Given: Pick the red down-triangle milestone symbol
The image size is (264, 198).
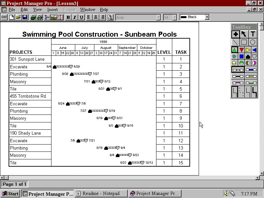Looking at the screenshot, I should pyautogui.click(x=241, y=50).
